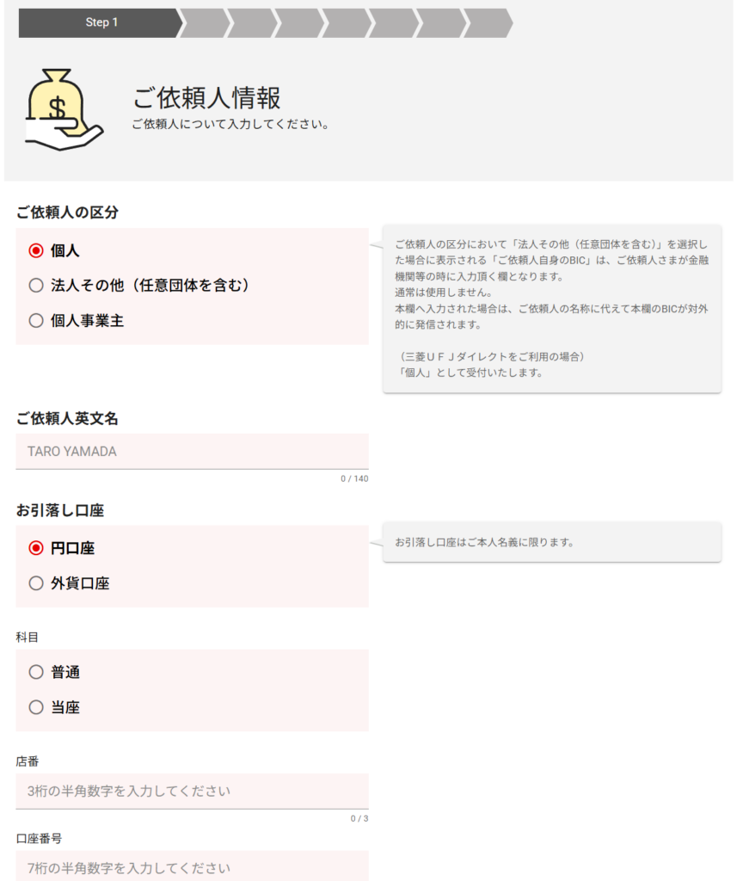Click the 店番 three-digit input field
Screen dimensions: 743x881
192,791
